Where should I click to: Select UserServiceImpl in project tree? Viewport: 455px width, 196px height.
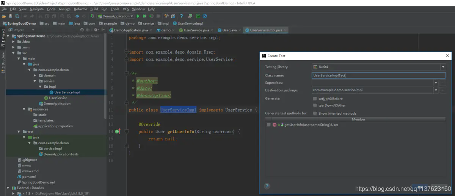[x=67, y=92]
